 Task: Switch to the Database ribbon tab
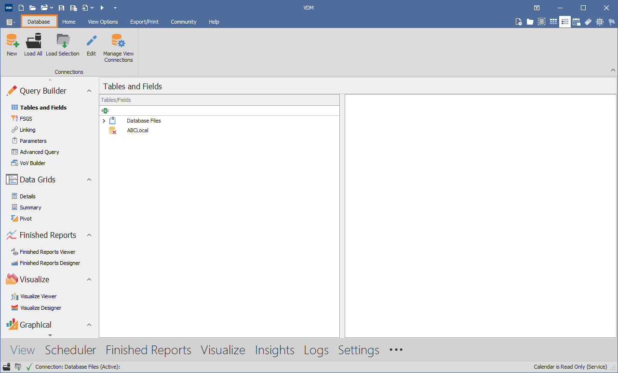39,22
